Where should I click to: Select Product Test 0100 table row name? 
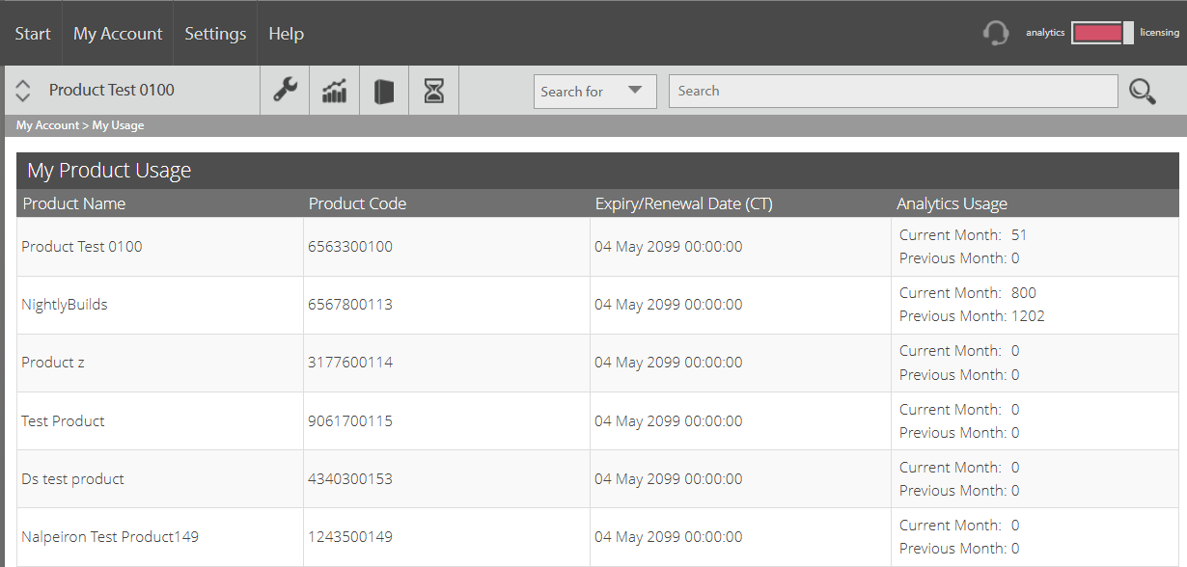click(x=82, y=247)
